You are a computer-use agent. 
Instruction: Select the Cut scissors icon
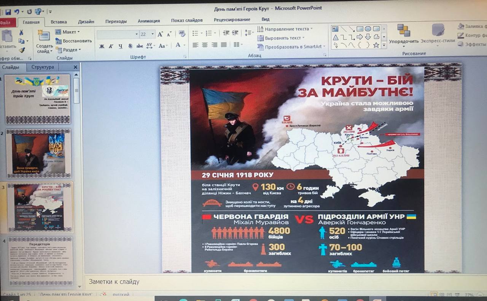[21, 32]
